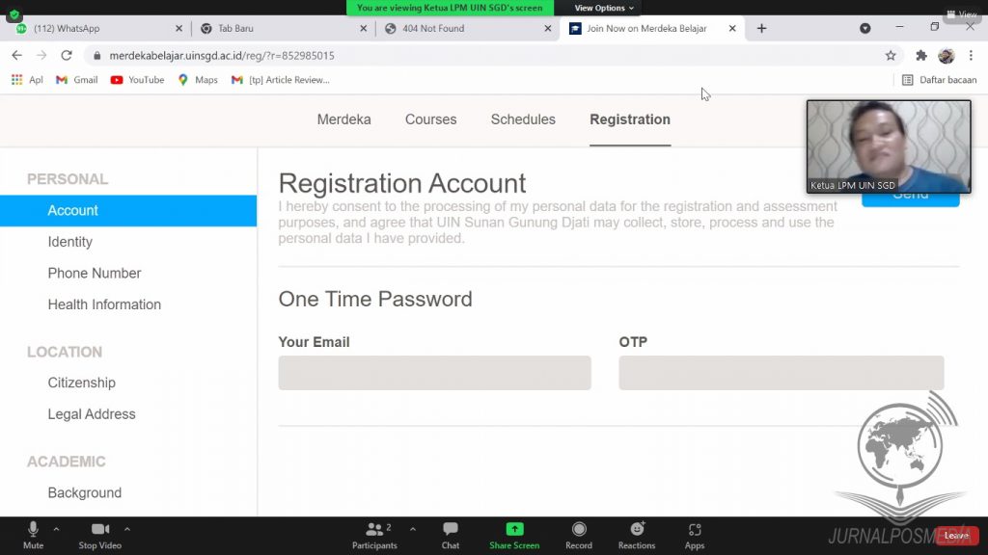
Task: Expand the audio options arrow beside Mute
Action: pos(56,529)
